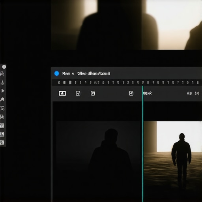The width and height of the screenshot is (202, 202).
Task: Select the curved brush tool in the sidebar
Action: [x=2, y=99]
